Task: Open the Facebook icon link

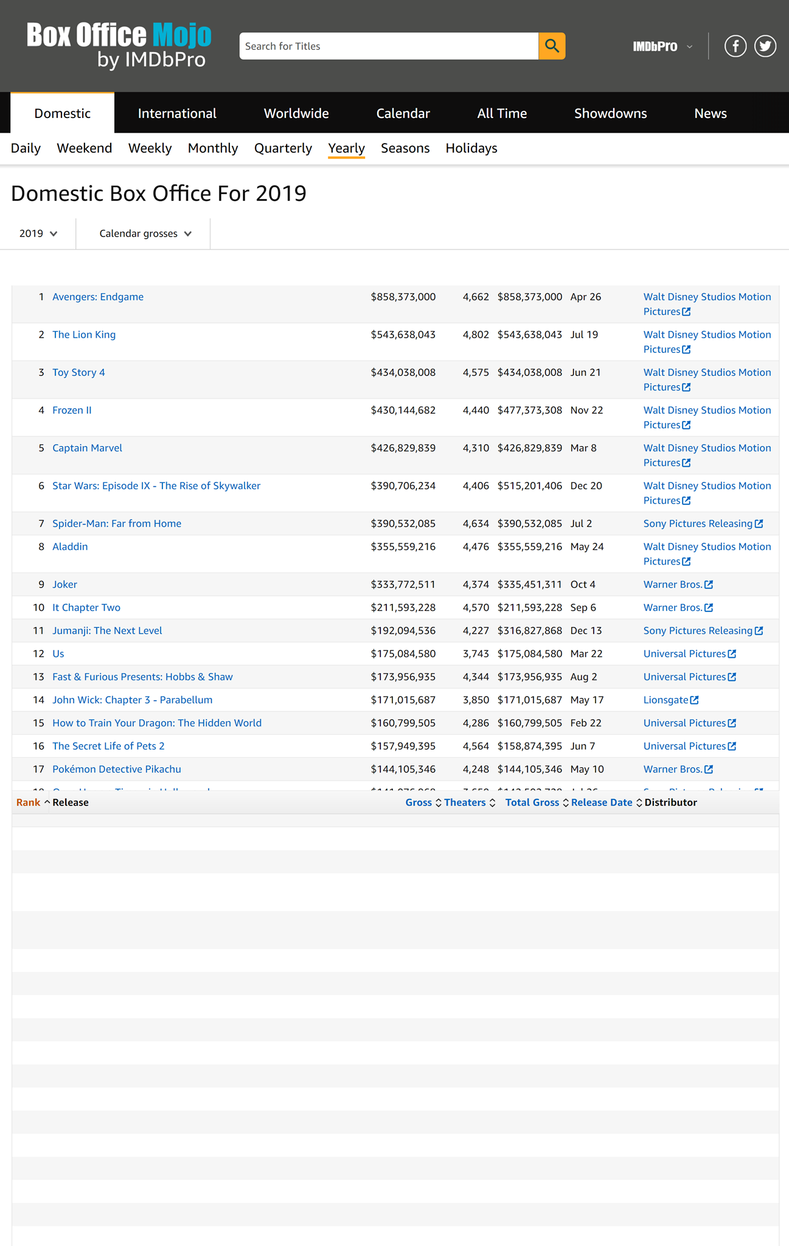Action: click(x=735, y=46)
